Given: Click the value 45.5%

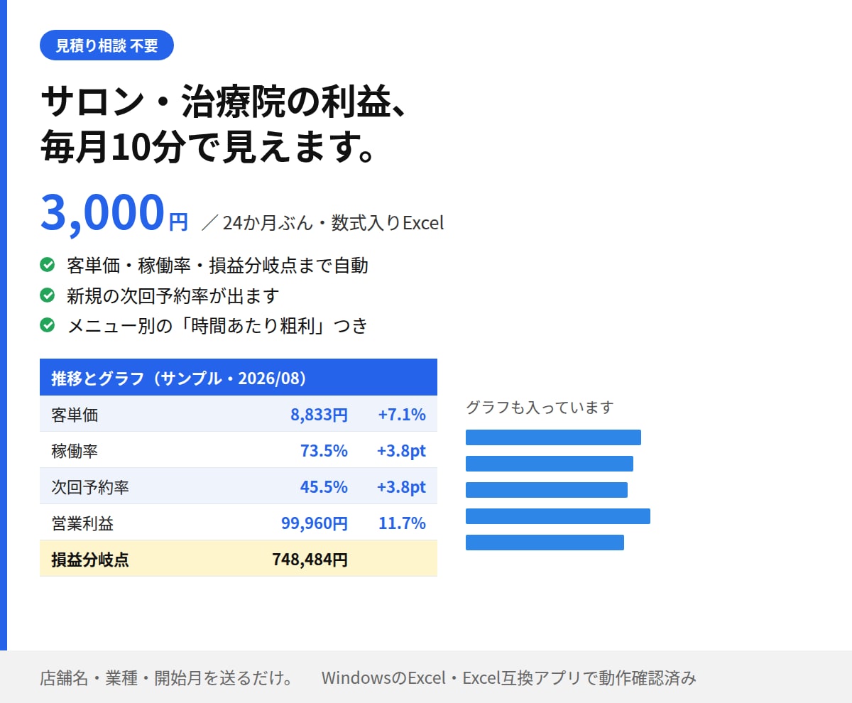Looking at the screenshot, I should [x=324, y=487].
